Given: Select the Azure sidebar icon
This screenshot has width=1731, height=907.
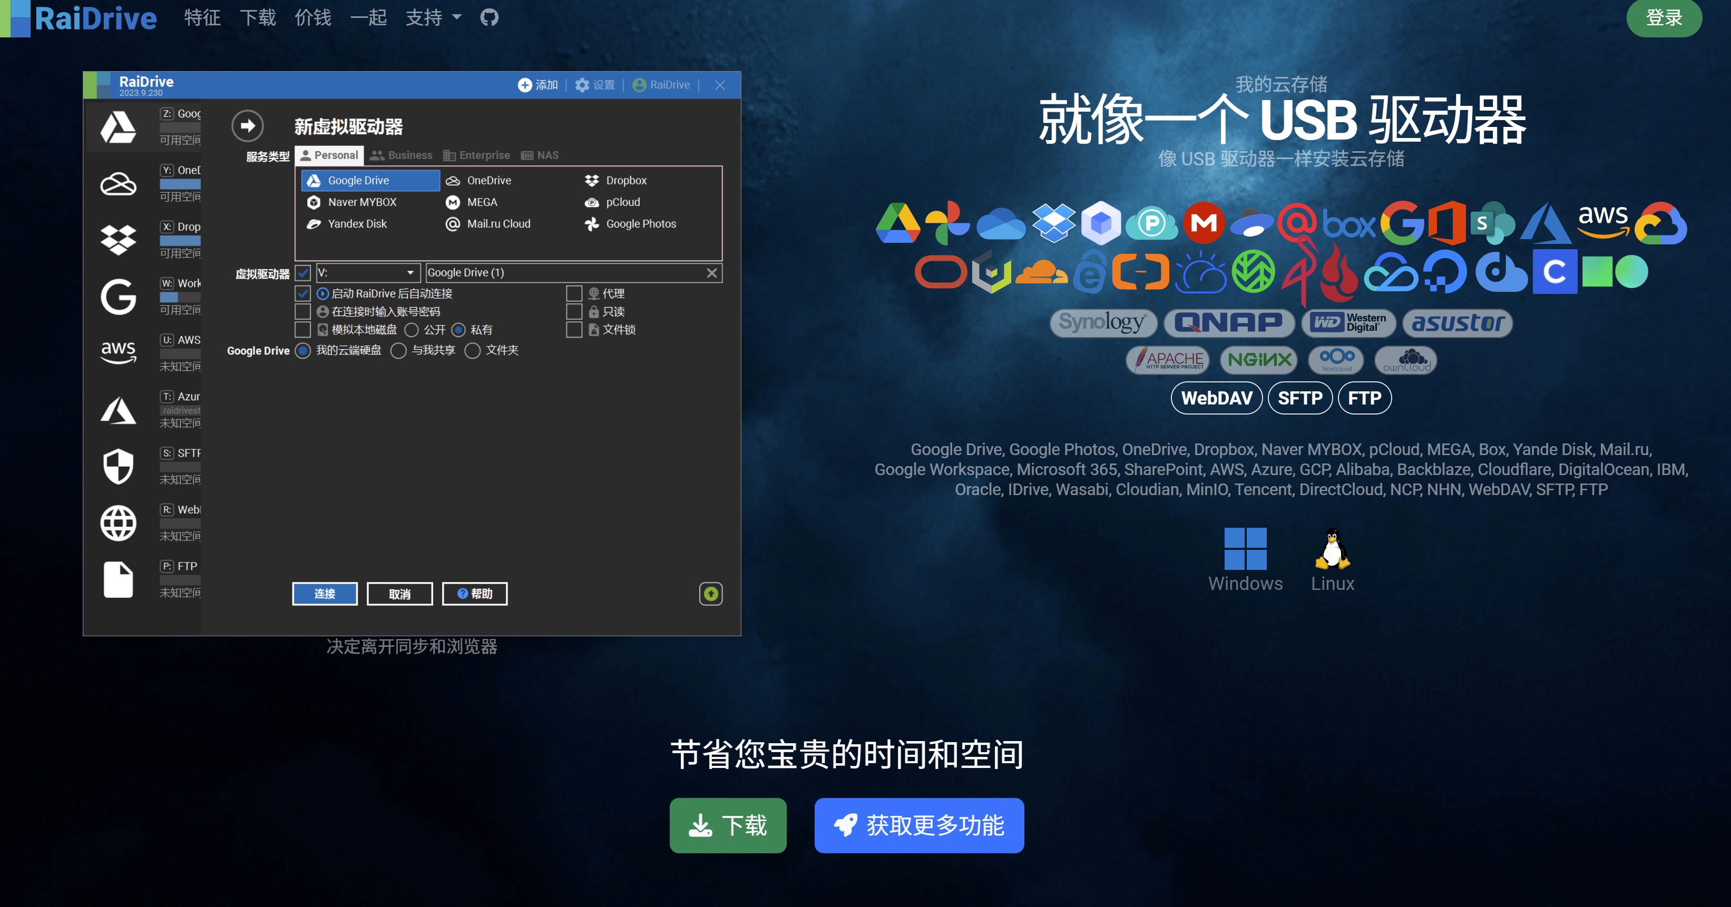Looking at the screenshot, I should coord(118,410).
